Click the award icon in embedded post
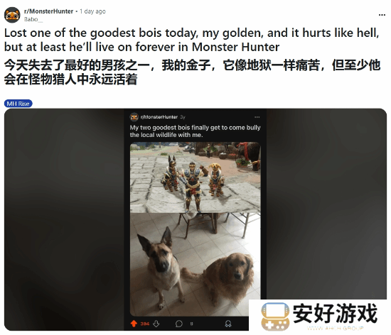 228,324
